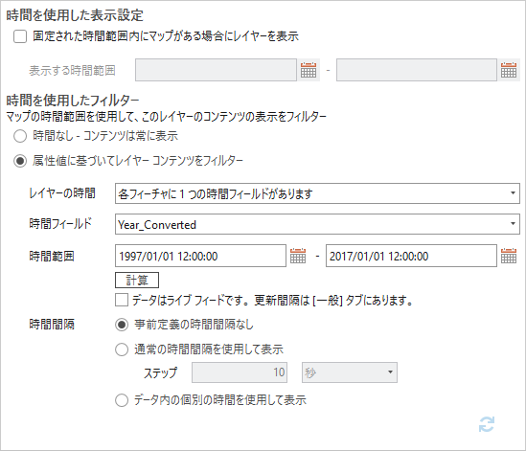
Task: Click the first 表示する時間範囲 input field
Action: 216,70
